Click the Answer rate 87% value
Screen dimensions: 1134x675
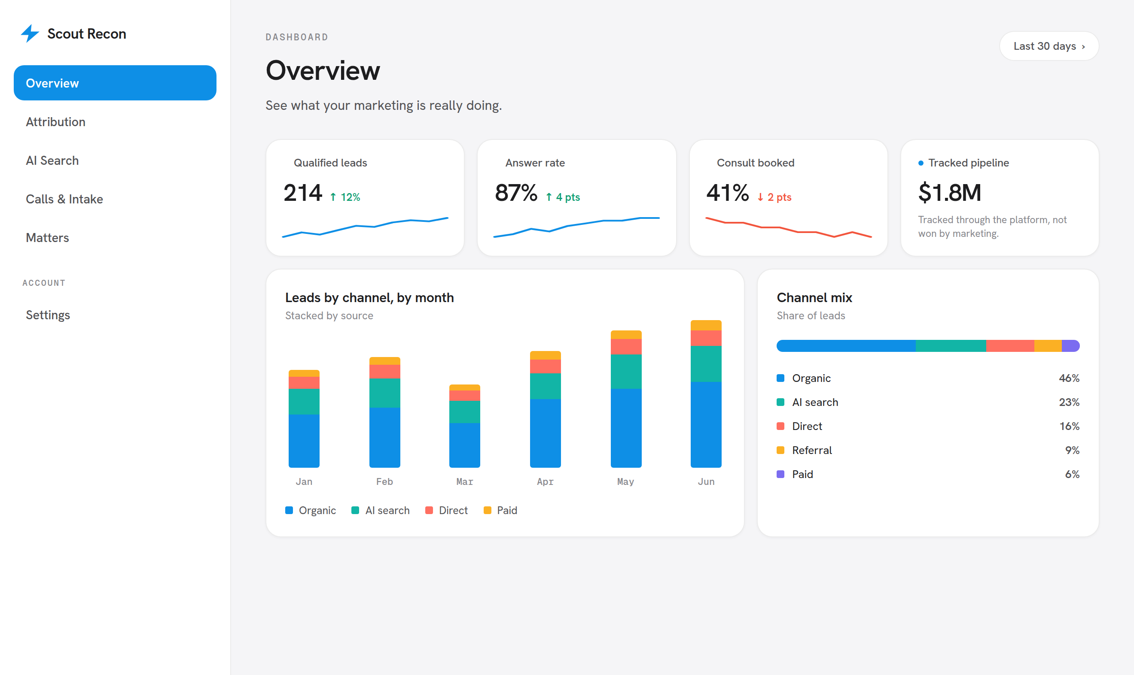tap(516, 192)
